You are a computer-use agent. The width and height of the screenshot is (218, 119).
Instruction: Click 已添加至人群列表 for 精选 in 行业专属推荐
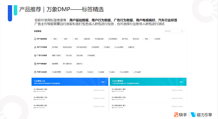(177, 90)
